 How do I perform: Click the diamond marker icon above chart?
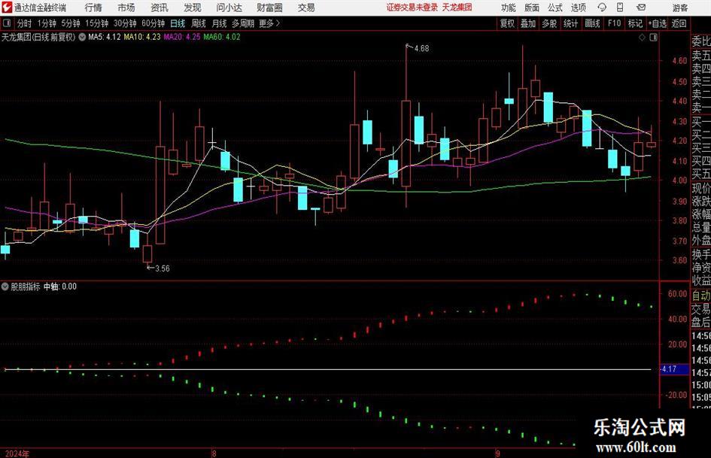[642, 37]
